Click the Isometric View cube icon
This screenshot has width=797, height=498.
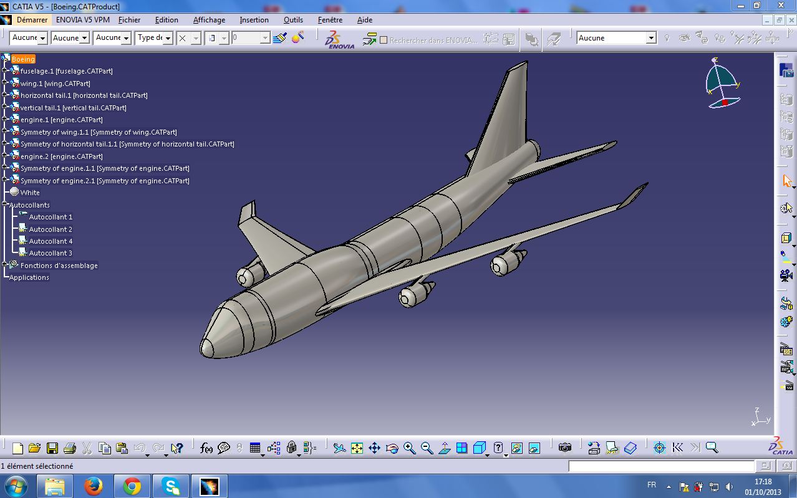[479, 448]
